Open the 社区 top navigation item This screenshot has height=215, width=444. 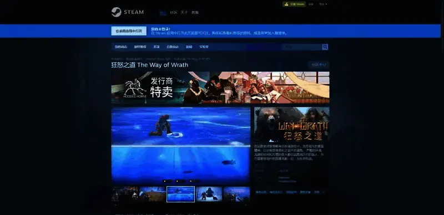tap(173, 12)
